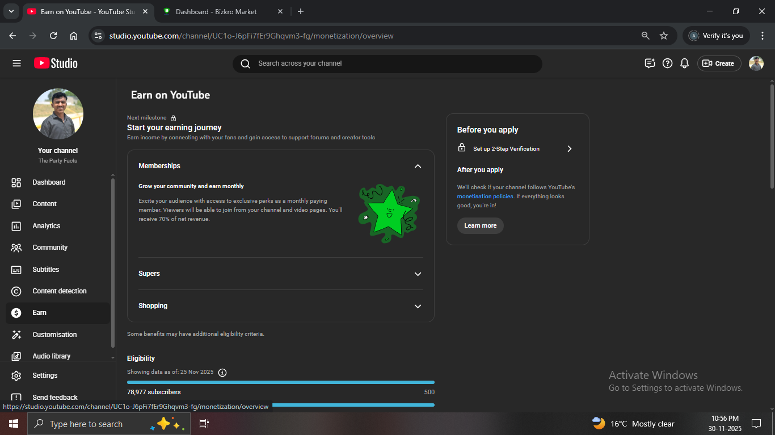
Task: Open account avatar in top right
Action: [756, 63]
